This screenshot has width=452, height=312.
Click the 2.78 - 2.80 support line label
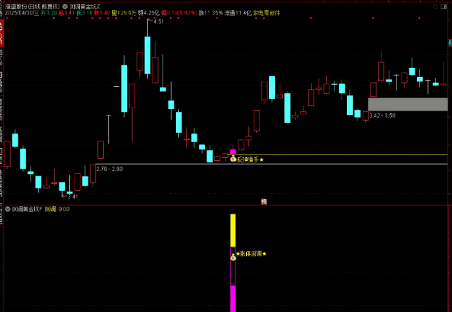[110, 169]
